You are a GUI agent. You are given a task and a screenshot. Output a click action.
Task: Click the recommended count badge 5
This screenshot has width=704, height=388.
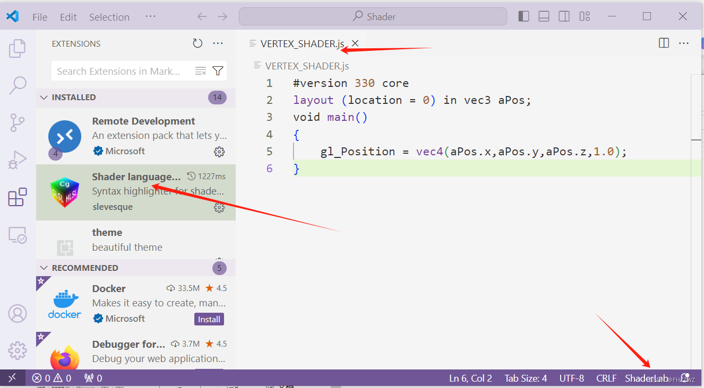click(x=219, y=268)
